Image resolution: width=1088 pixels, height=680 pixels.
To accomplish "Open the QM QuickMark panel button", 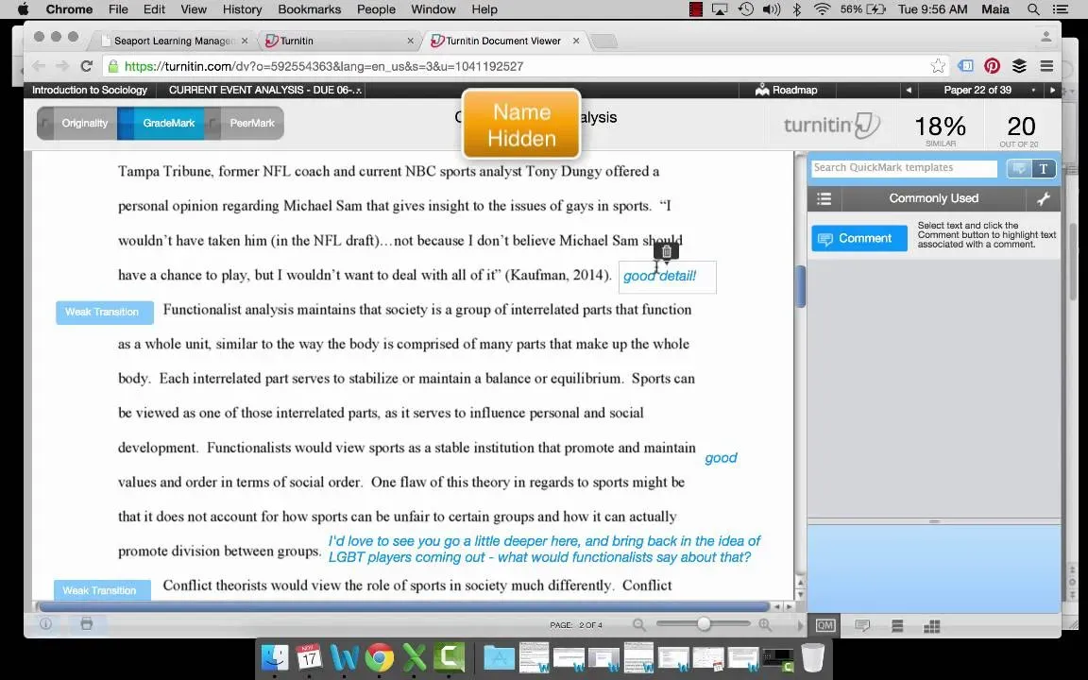I will (x=825, y=626).
